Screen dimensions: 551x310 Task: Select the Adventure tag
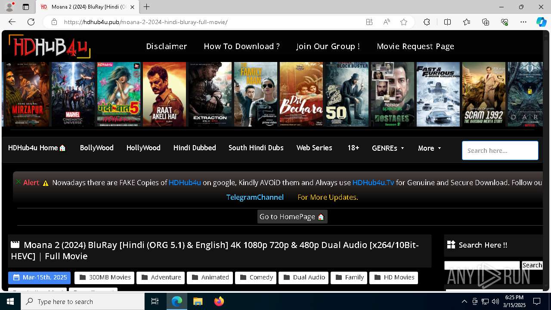coord(161,277)
